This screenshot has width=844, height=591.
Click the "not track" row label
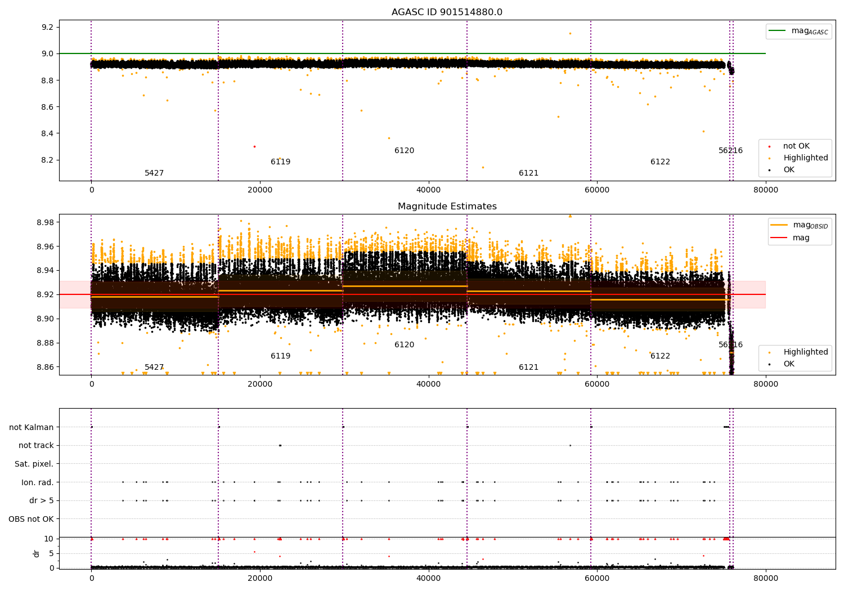pos(36,446)
